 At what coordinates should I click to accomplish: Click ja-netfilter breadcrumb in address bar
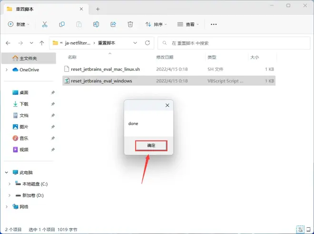click(x=78, y=43)
